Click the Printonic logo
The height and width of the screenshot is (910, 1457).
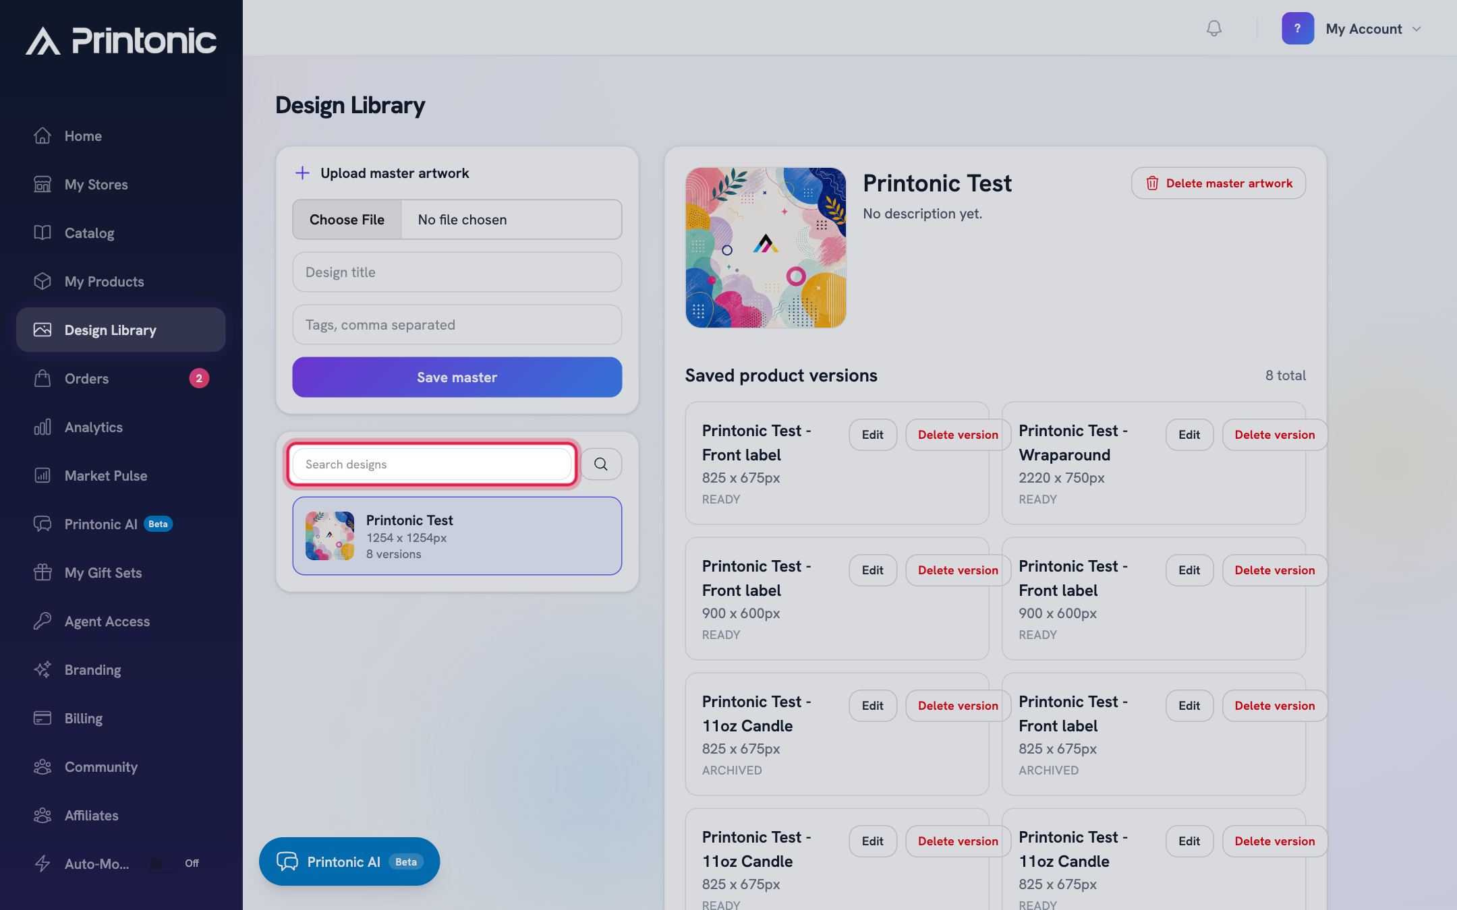coord(121,40)
